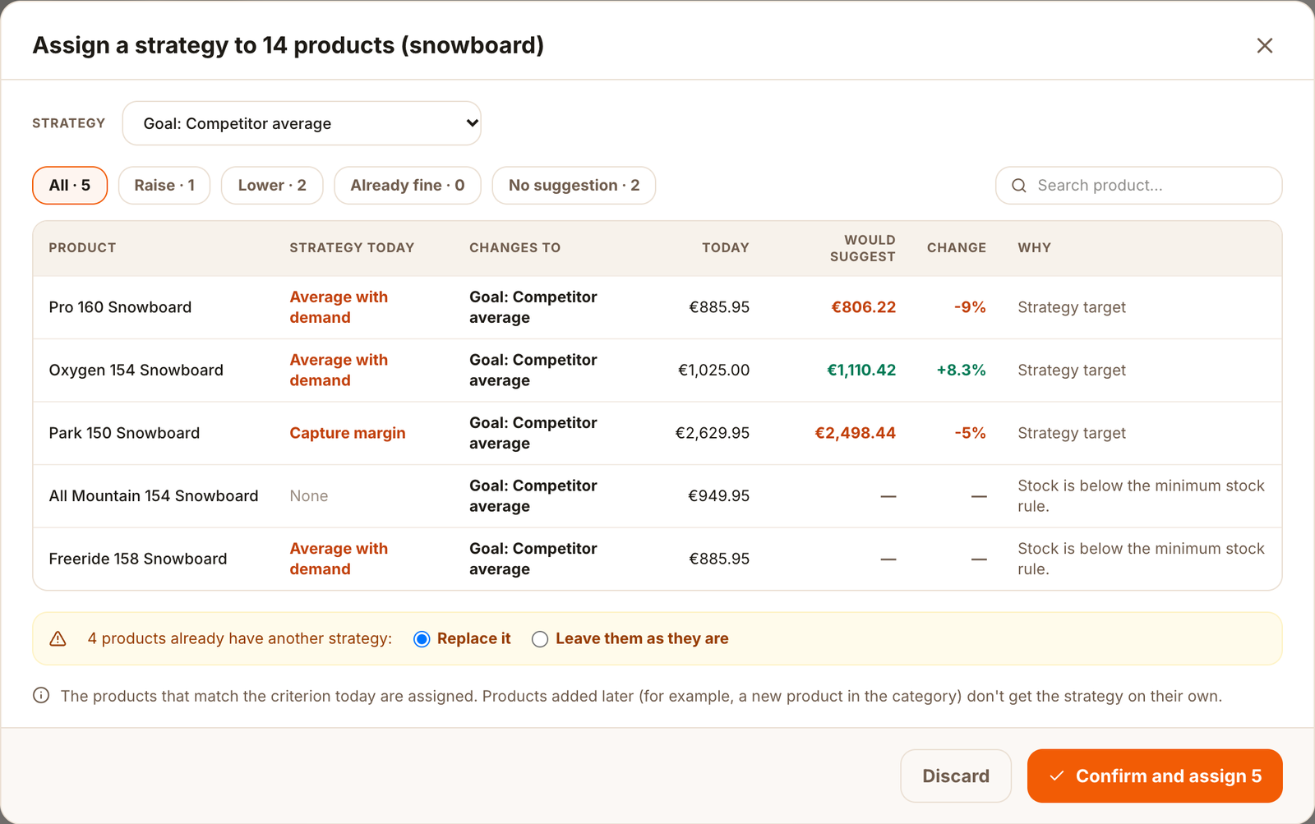Open the Strategy dropdown
Image resolution: width=1315 pixels, height=824 pixels.
(x=302, y=123)
